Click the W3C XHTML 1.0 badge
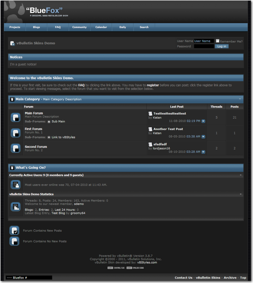Screen dimensions: 253x283 click(x=116, y=268)
